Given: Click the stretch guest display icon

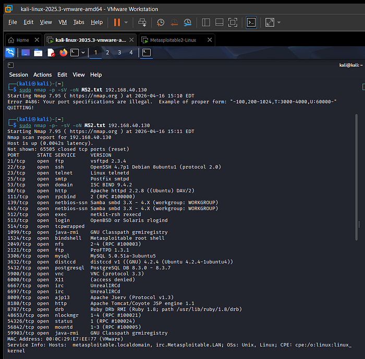Looking at the screenshot, I should [270, 22].
